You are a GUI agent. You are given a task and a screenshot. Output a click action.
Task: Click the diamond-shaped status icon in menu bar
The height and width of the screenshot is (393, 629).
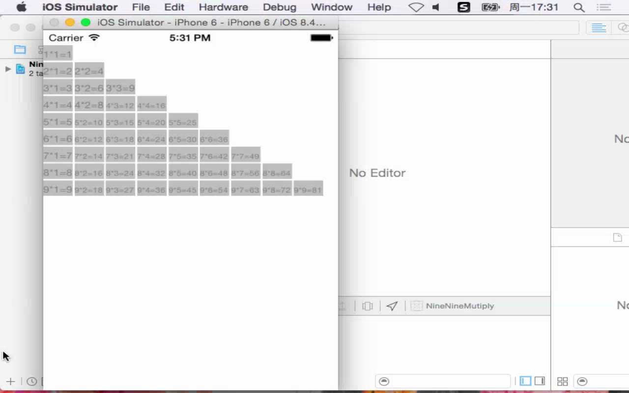pos(416,7)
